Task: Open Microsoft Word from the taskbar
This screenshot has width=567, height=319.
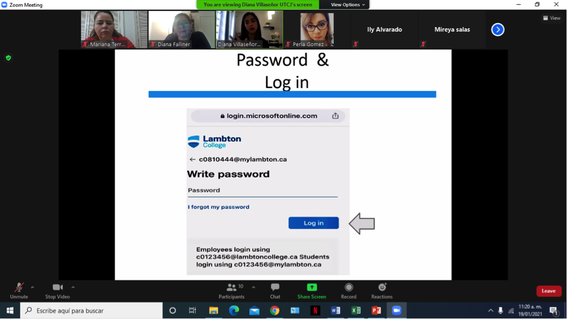Action: 336,310
